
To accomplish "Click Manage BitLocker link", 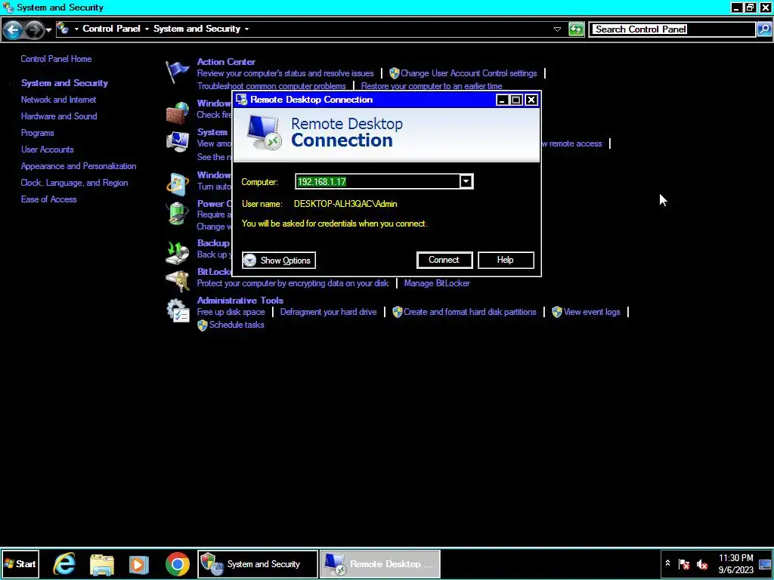I will [437, 283].
